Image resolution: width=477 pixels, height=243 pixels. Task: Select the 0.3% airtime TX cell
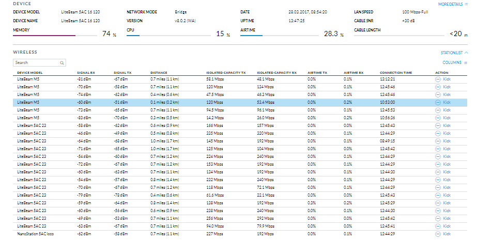[312, 203]
